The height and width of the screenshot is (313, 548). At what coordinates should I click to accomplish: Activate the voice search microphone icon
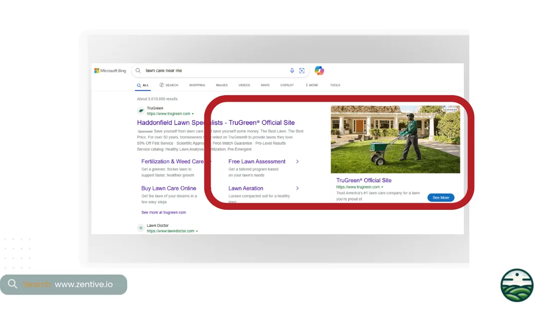pos(292,70)
